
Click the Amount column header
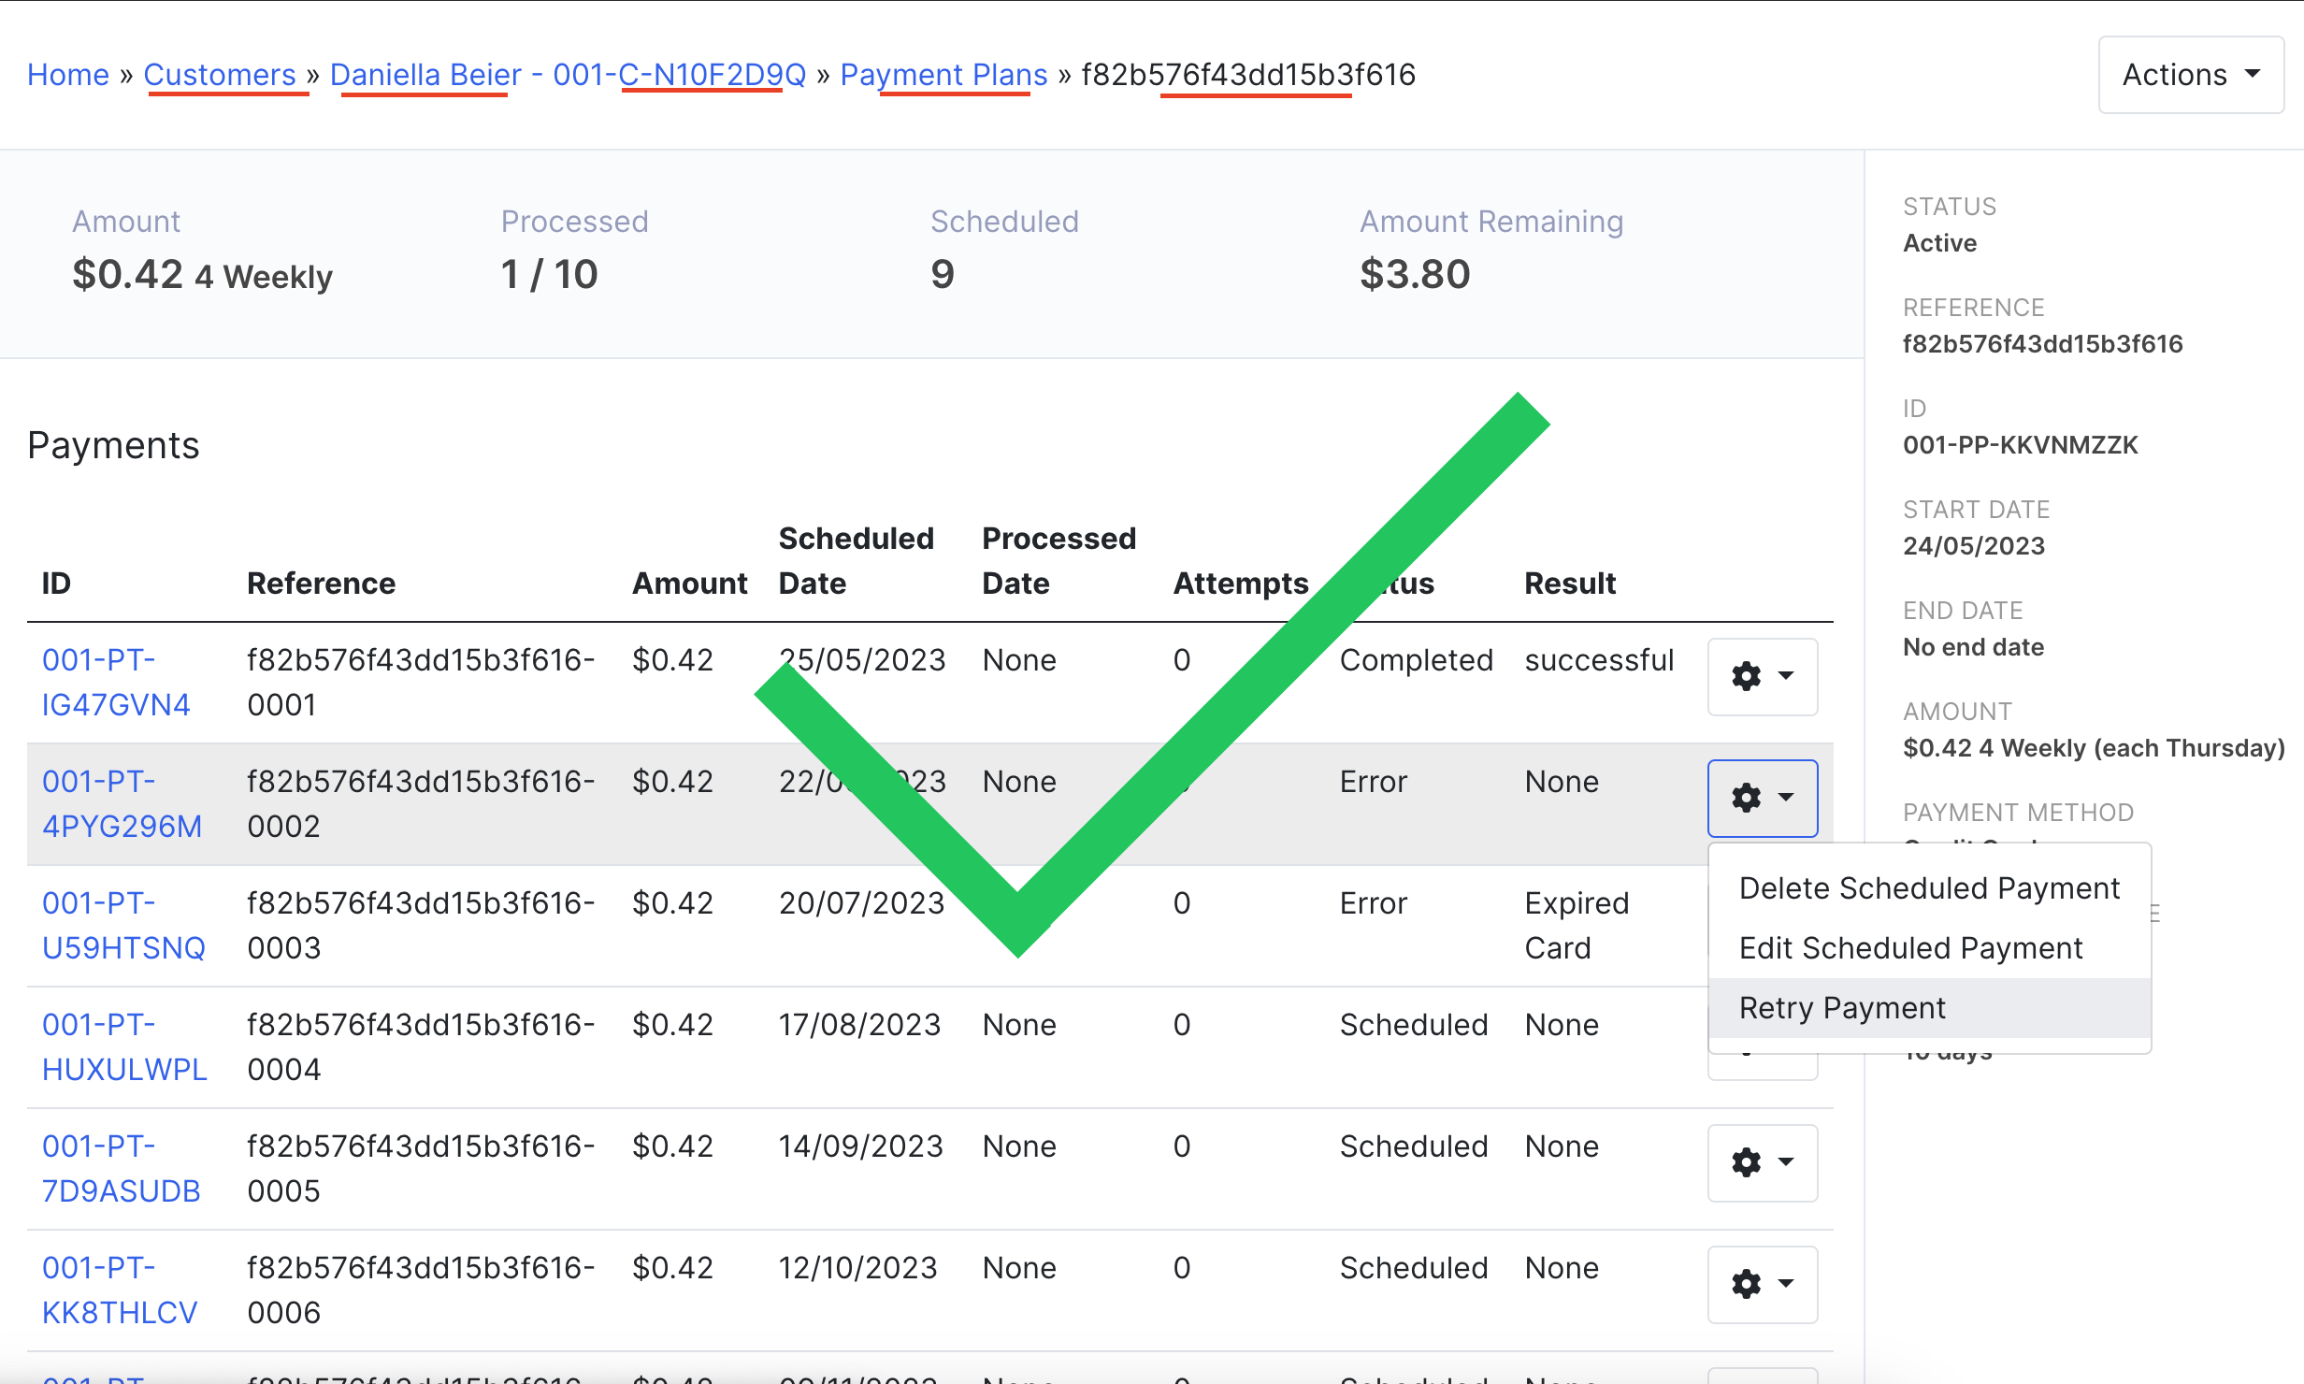[x=689, y=584]
